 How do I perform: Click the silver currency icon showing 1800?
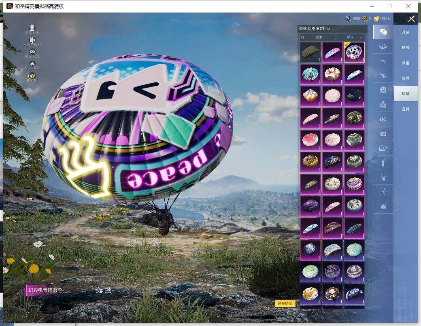(348, 19)
